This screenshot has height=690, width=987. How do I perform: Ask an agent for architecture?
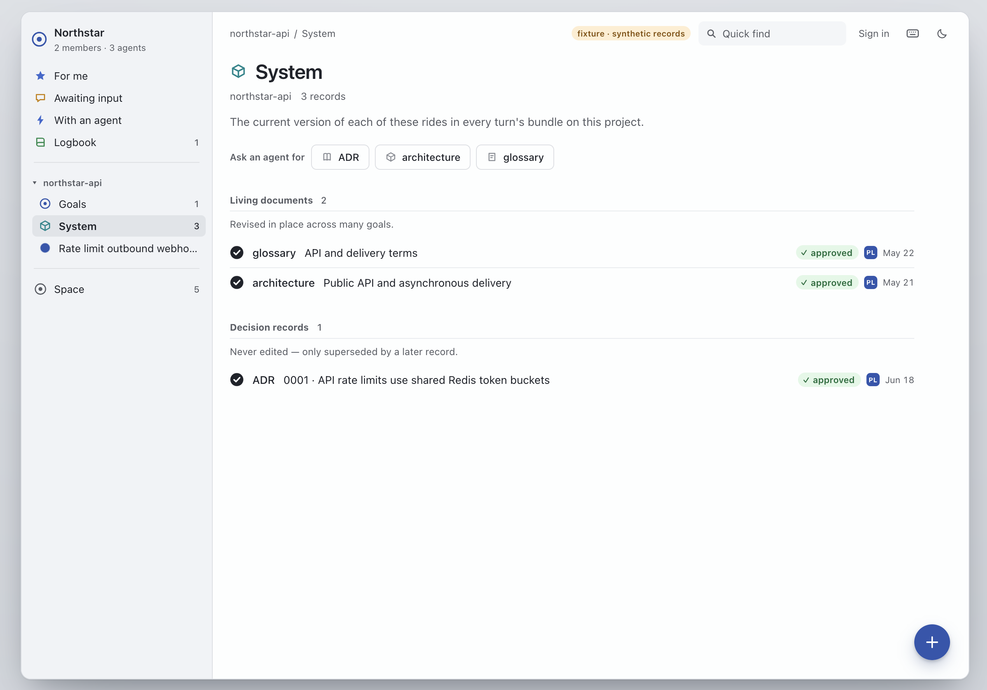(x=423, y=157)
